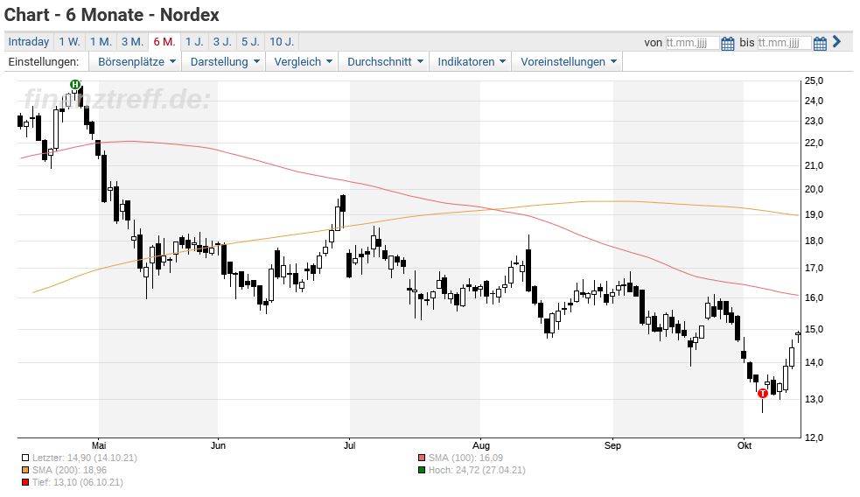Click the green Hoch legend swatch
This screenshot has width=860, height=497.
tap(421, 470)
